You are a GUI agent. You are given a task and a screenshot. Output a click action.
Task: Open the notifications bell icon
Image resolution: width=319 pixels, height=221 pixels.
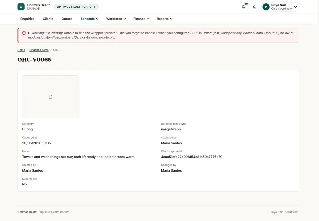coord(243,7)
